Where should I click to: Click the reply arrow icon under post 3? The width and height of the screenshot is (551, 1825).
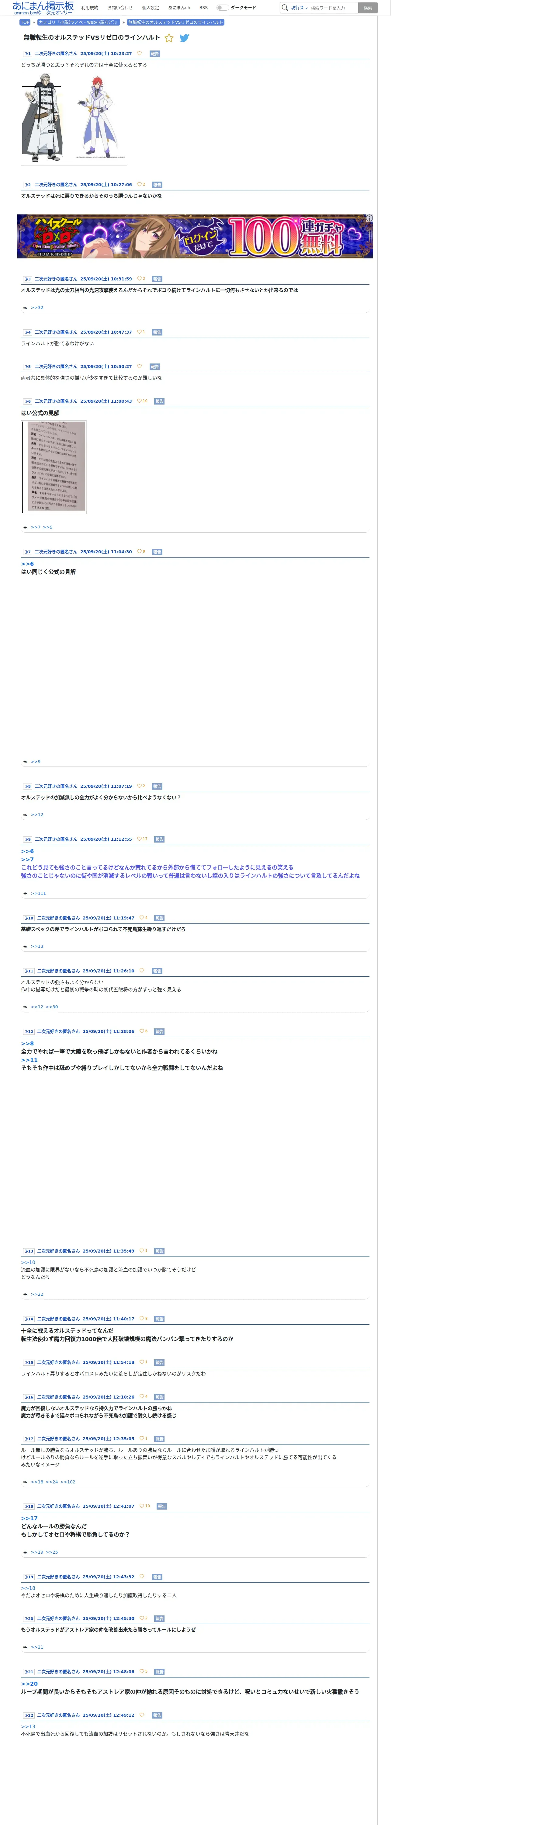(26, 308)
